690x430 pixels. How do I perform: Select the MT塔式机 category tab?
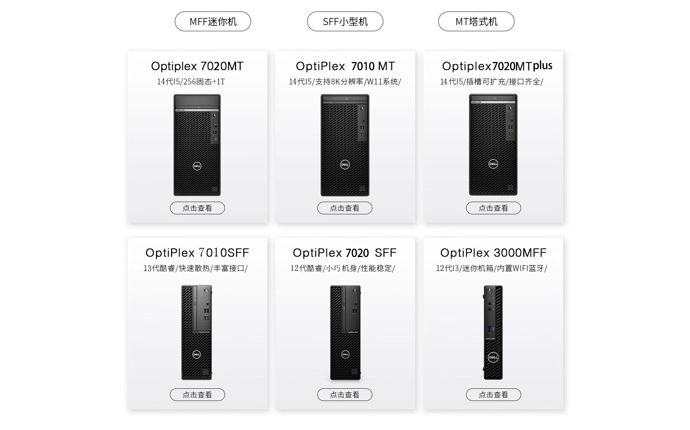click(x=476, y=22)
